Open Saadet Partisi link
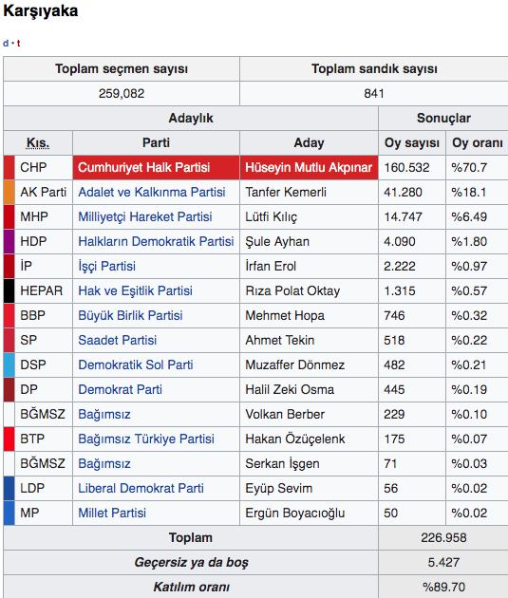Image resolution: width=508 pixels, height=598 pixels. 117,340
